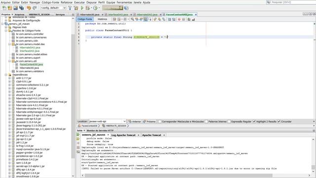This screenshot has width=316, height=178.
Task: Click the rerun icon in output panel
Action: (x=78, y=134)
